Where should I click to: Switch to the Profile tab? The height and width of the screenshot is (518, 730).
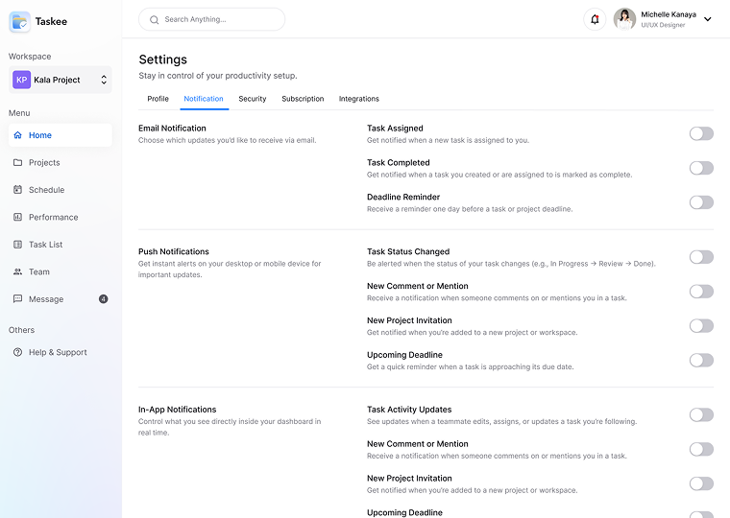pyautogui.click(x=158, y=99)
